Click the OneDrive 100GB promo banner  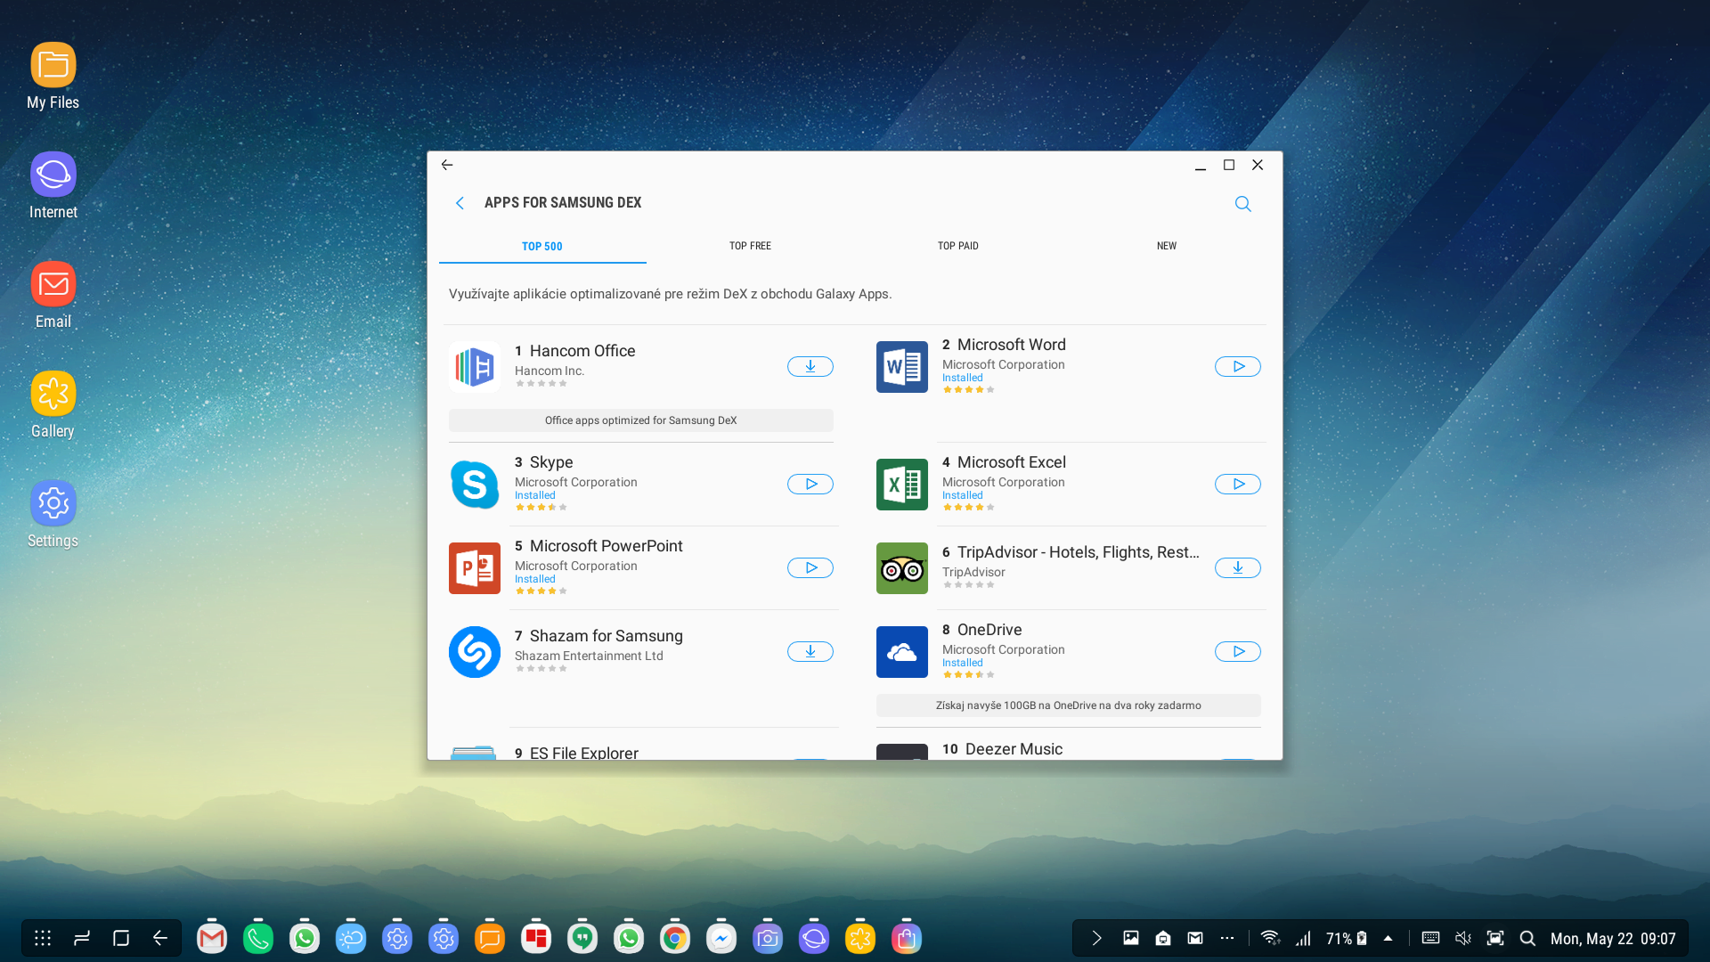pyautogui.click(x=1069, y=705)
